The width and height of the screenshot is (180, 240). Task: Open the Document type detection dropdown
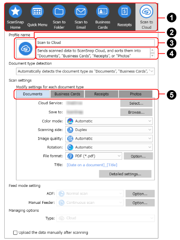pyautogui.click(x=85, y=71)
